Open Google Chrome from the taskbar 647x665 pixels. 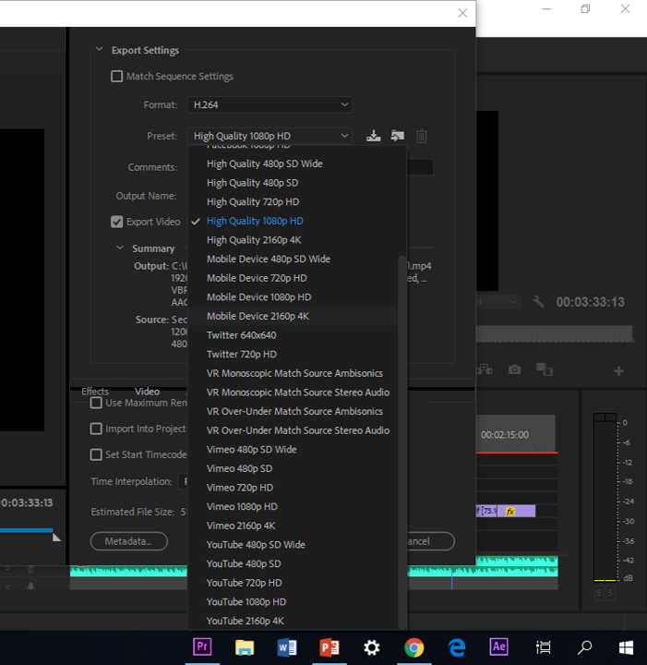(414, 647)
